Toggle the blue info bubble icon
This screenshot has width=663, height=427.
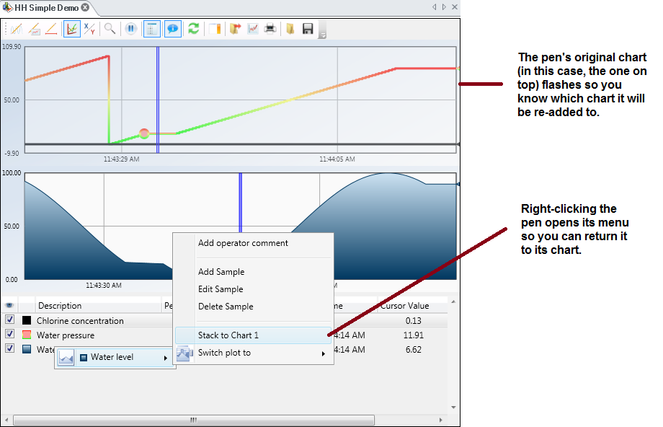pyautogui.click(x=173, y=29)
